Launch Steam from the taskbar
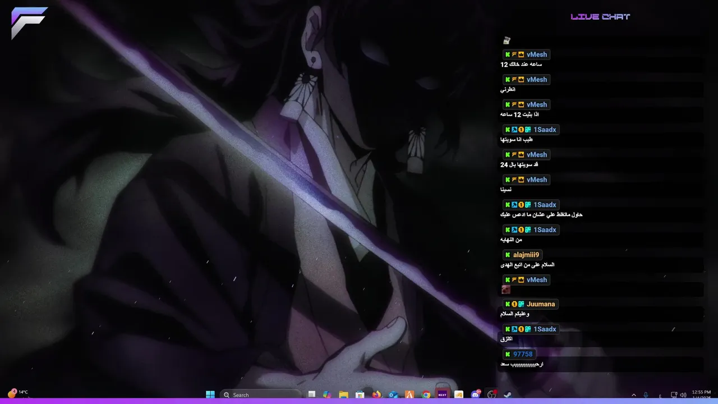 coord(508,395)
